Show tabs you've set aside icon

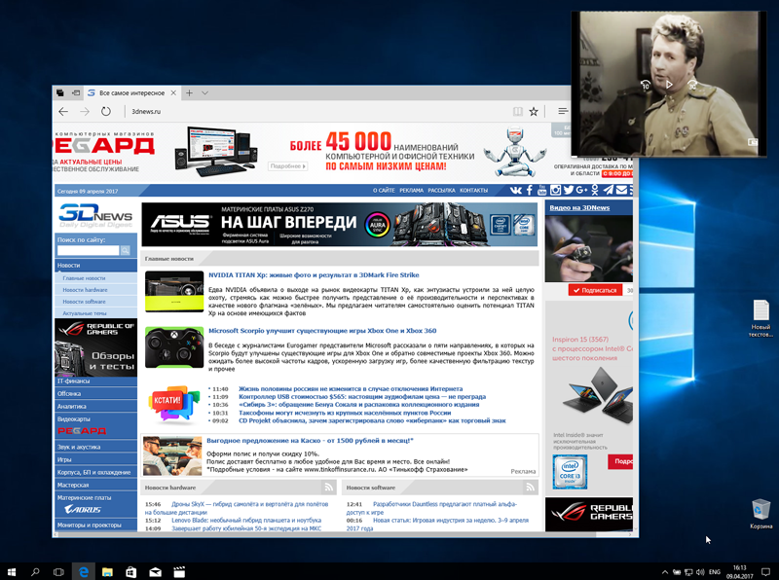(60, 92)
